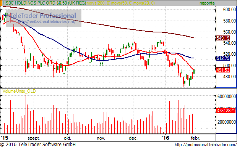Viewport: 237px width, 148px height.
Task: Click the '16 year label
Action: pyautogui.click(x=165, y=138)
